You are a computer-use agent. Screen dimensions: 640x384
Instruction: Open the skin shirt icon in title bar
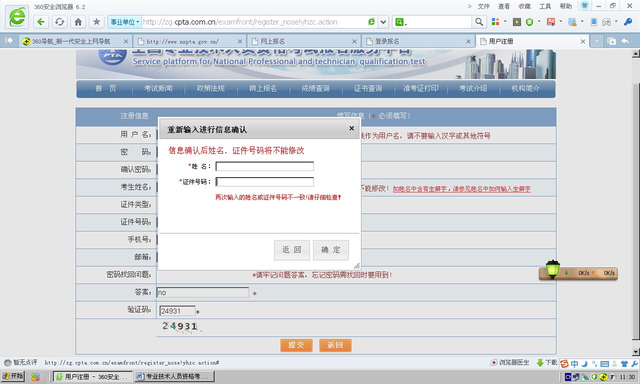coord(584,5)
